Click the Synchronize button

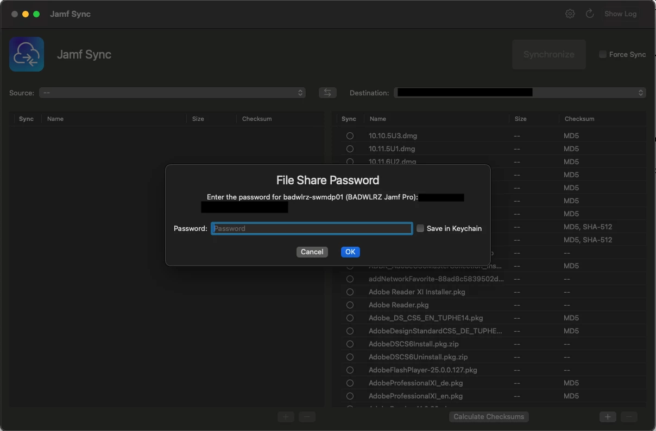click(549, 54)
